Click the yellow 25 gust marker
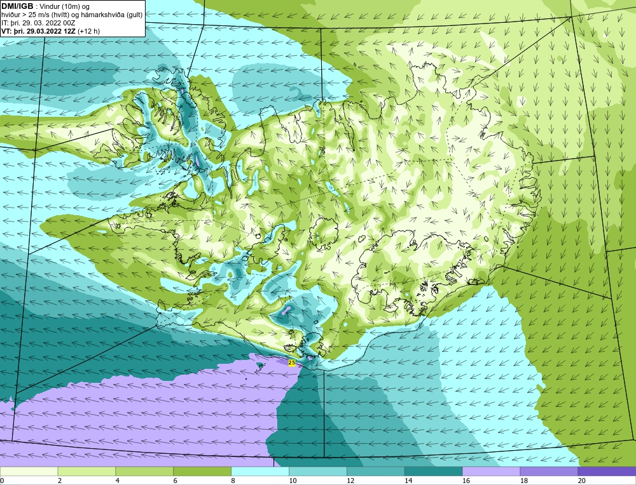Image resolution: width=636 pixels, height=485 pixels. point(292,362)
